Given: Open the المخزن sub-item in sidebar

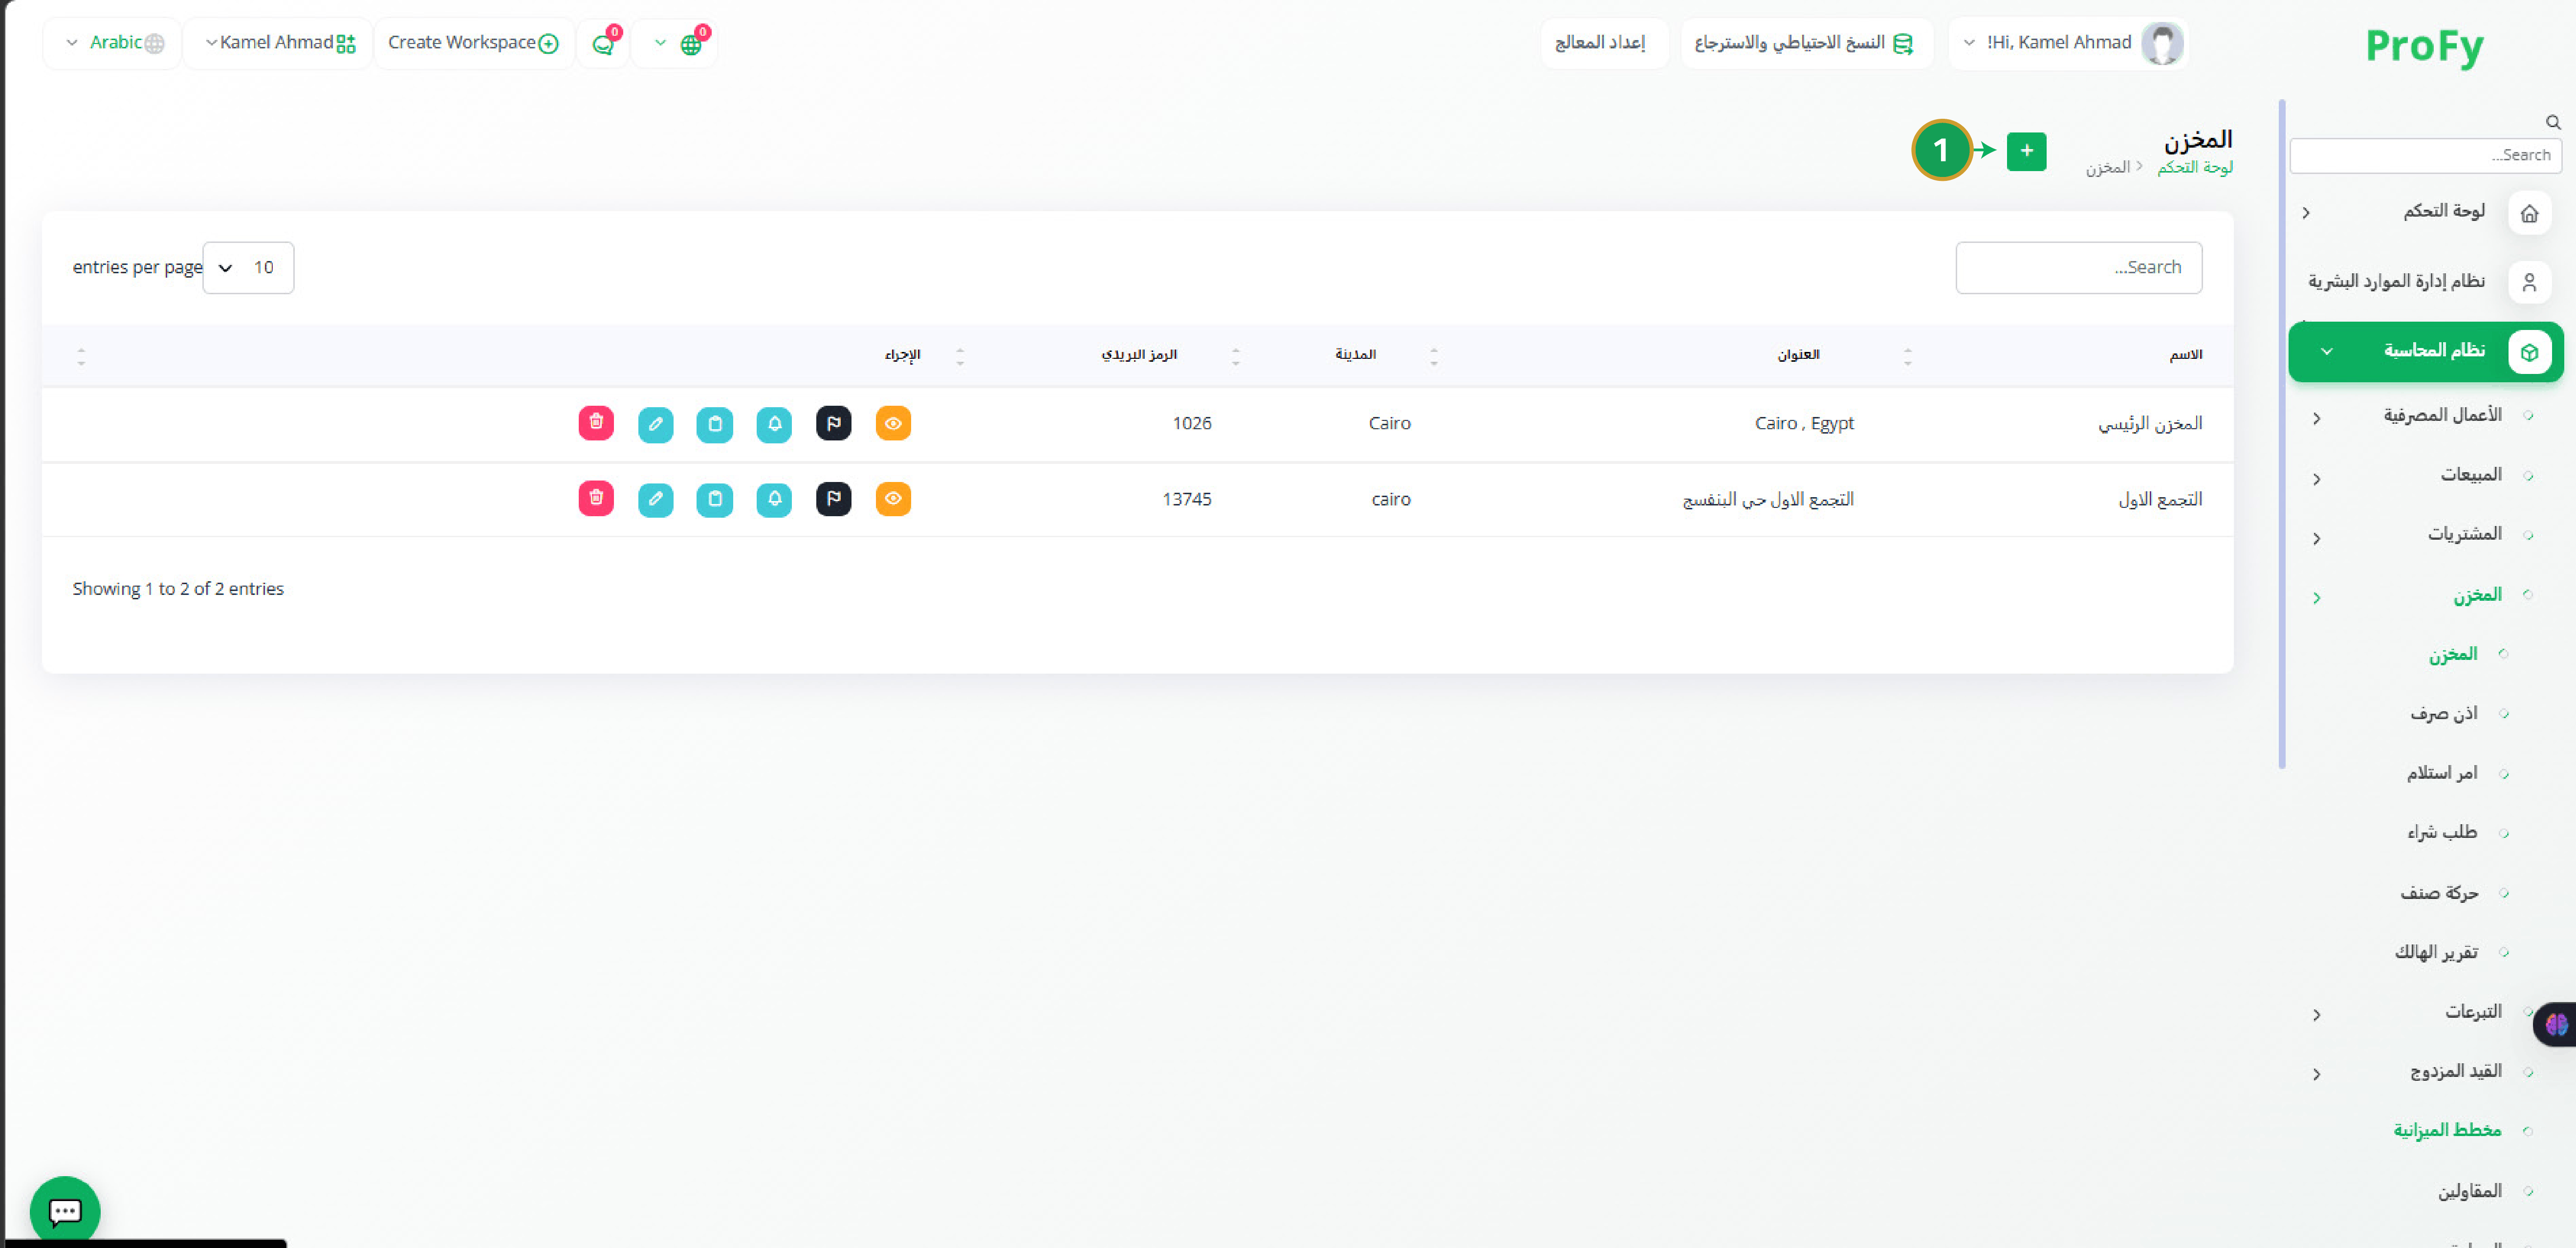Looking at the screenshot, I should point(2453,654).
